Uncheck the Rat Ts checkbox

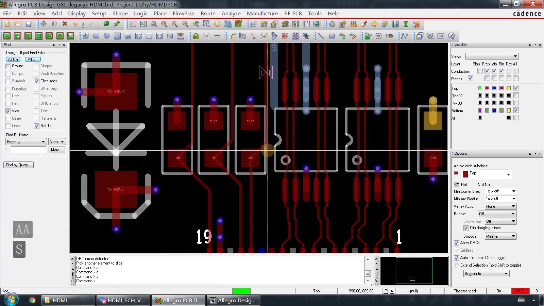(37, 126)
